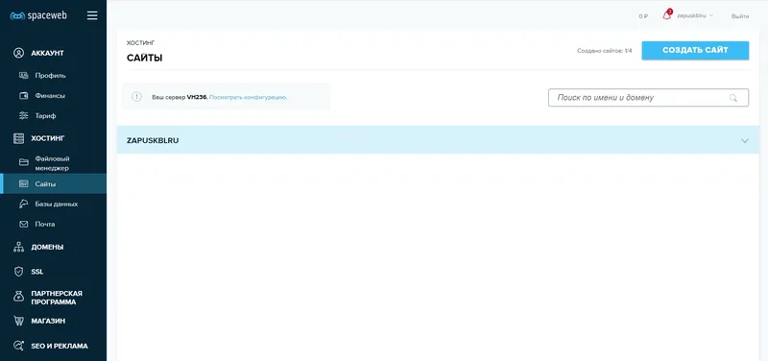The image size is (768, 361).
Task: Click the spaceweb logo
Action: (x=38, y=15)
